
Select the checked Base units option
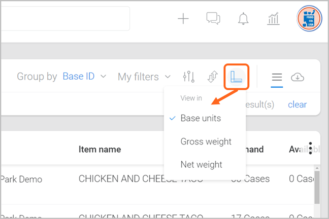201,118
